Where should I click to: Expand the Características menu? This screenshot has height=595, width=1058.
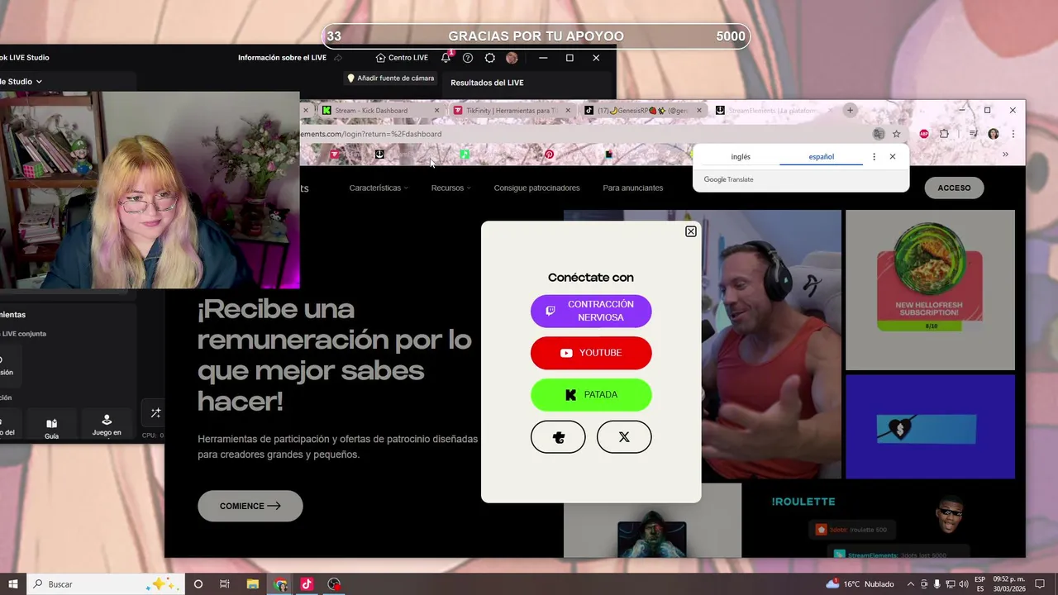(x=379, y=188)
